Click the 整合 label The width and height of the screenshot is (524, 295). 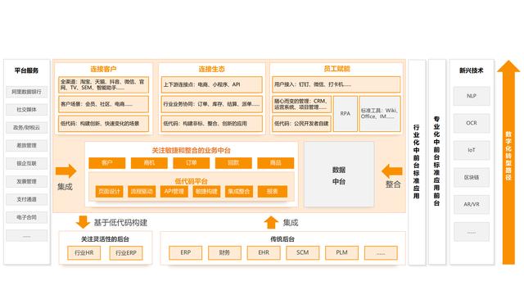[x=393, y=184]
